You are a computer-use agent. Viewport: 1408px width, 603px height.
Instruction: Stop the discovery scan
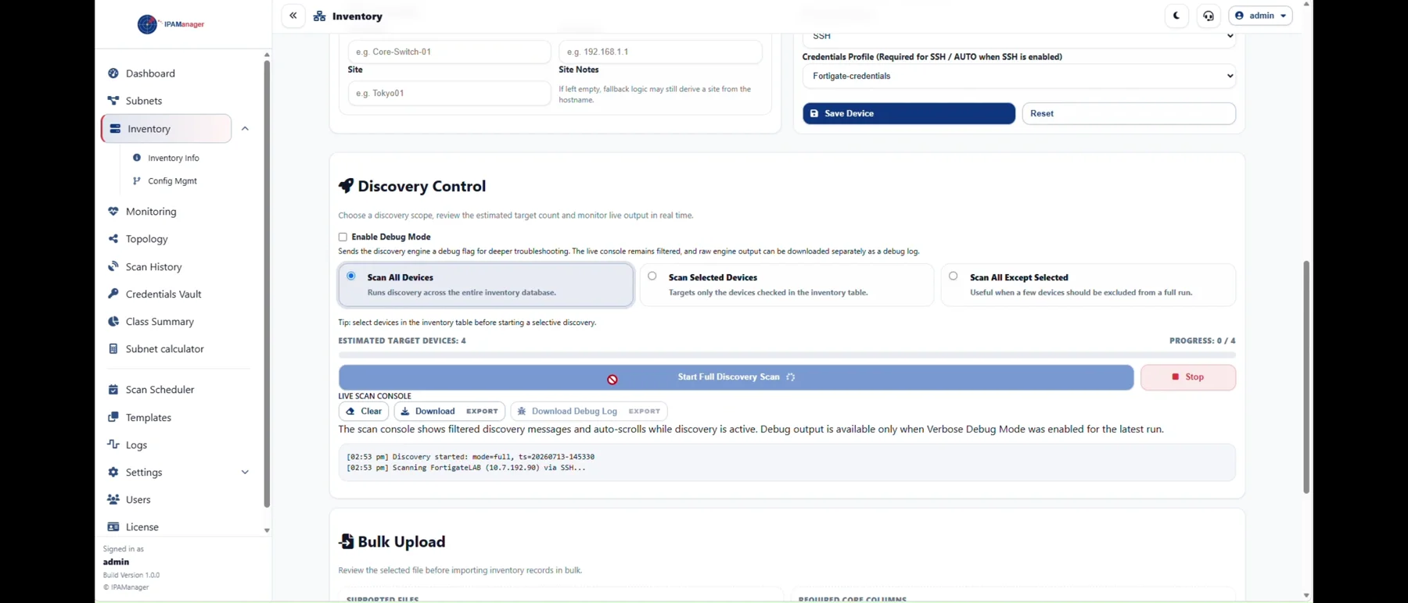click(1188, 377)
